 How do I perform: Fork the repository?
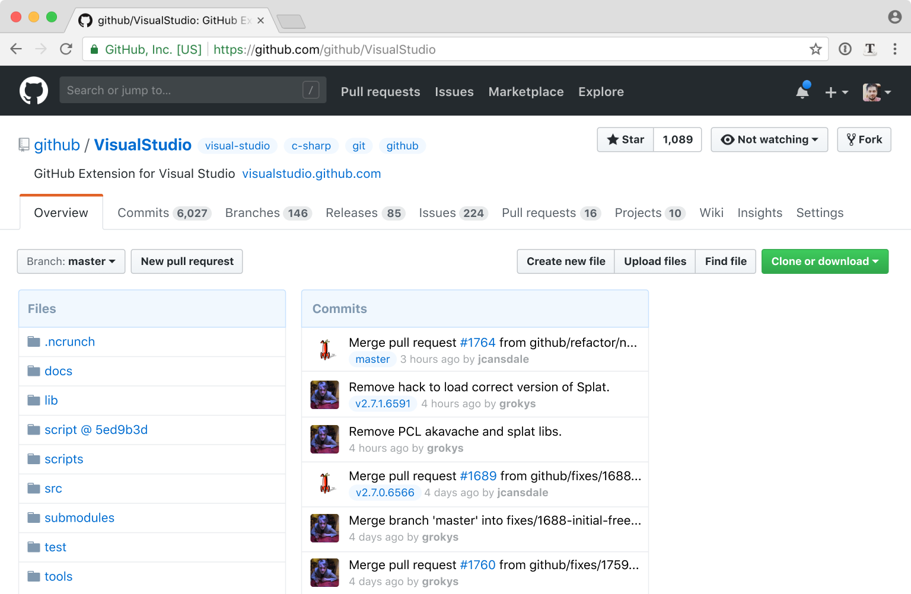click(864, 140)
